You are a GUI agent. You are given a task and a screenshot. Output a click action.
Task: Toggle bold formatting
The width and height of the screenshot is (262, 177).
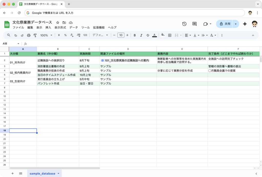[x=135, y=35]
